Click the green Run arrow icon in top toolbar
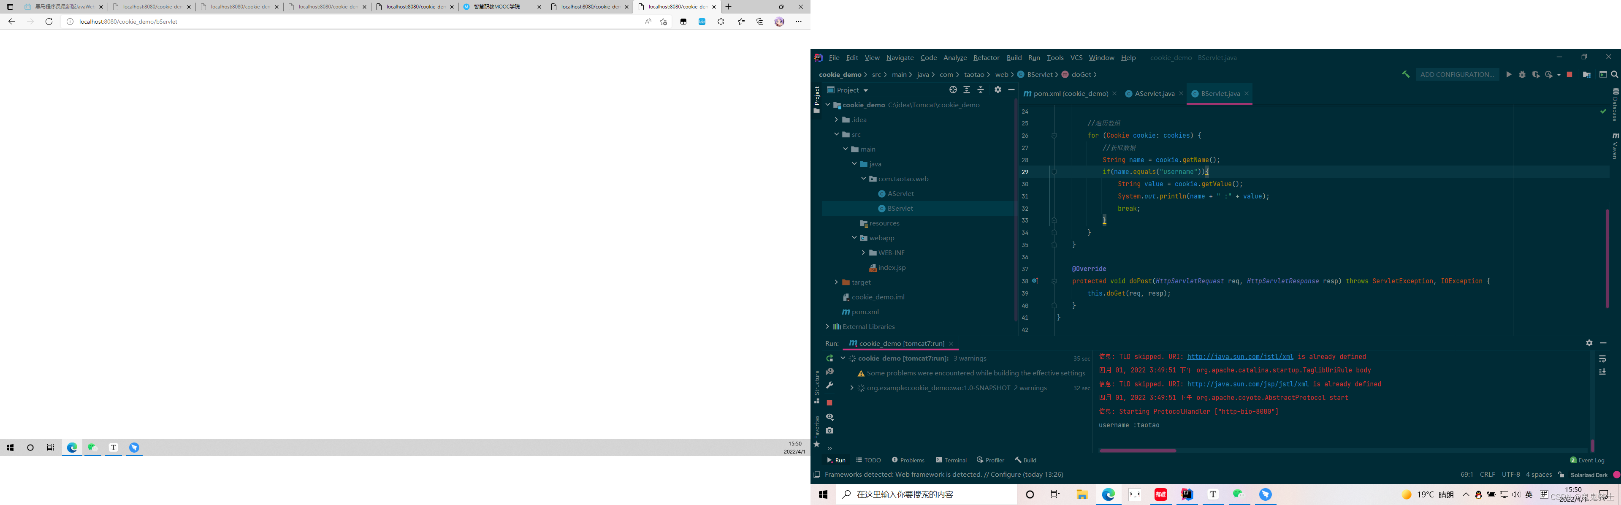 coord(1508,74)
